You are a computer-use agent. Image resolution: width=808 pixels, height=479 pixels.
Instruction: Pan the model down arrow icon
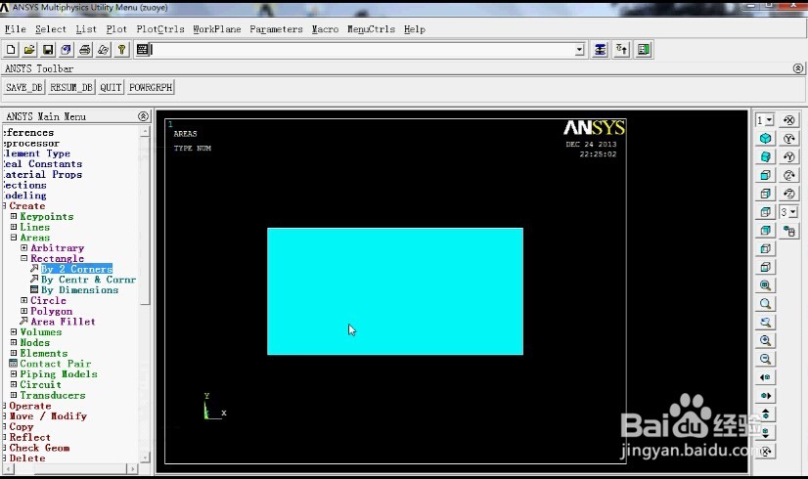765,433
